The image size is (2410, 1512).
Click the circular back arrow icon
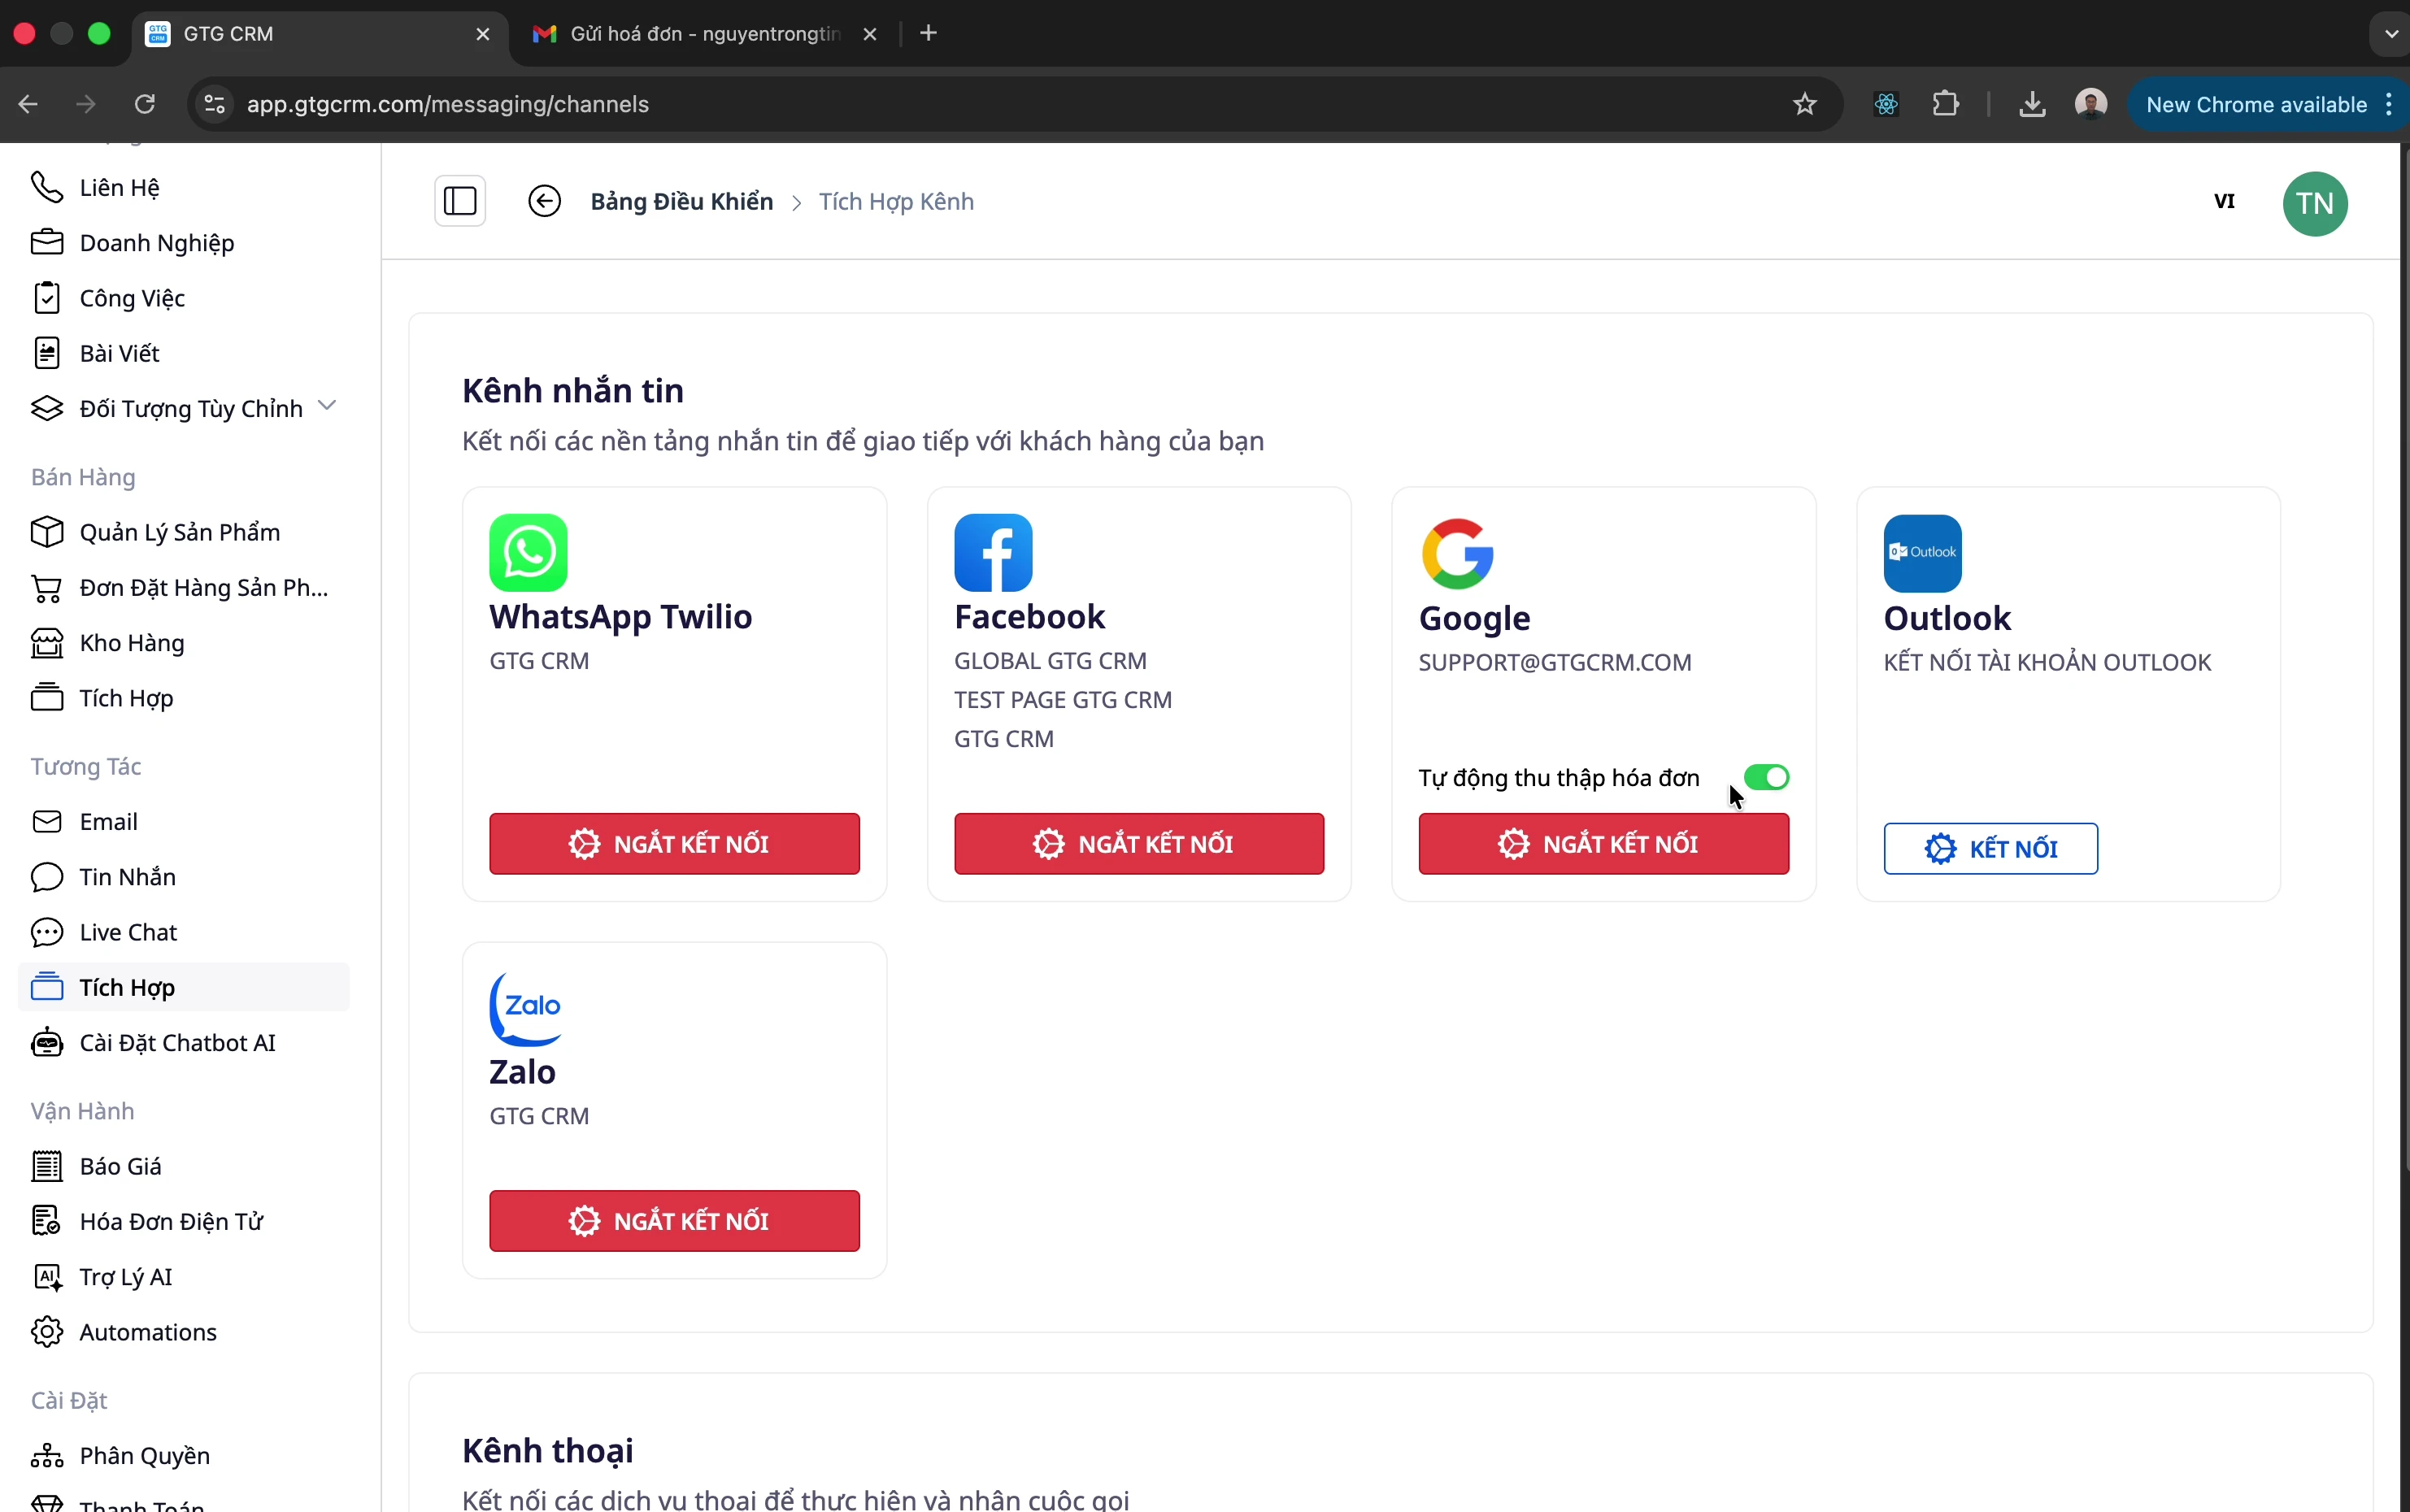click(x=544, y=201)
